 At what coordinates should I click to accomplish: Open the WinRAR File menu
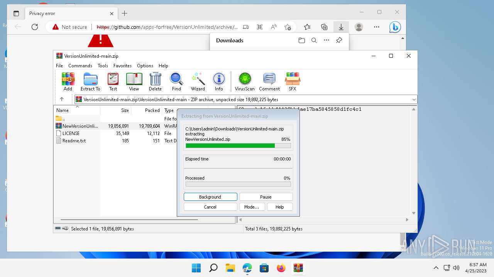click(59, 66)
